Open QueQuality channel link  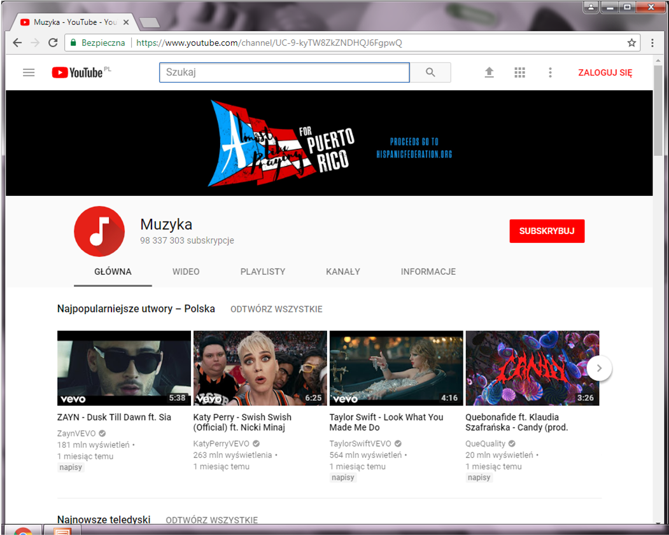(x=485, y=444)
